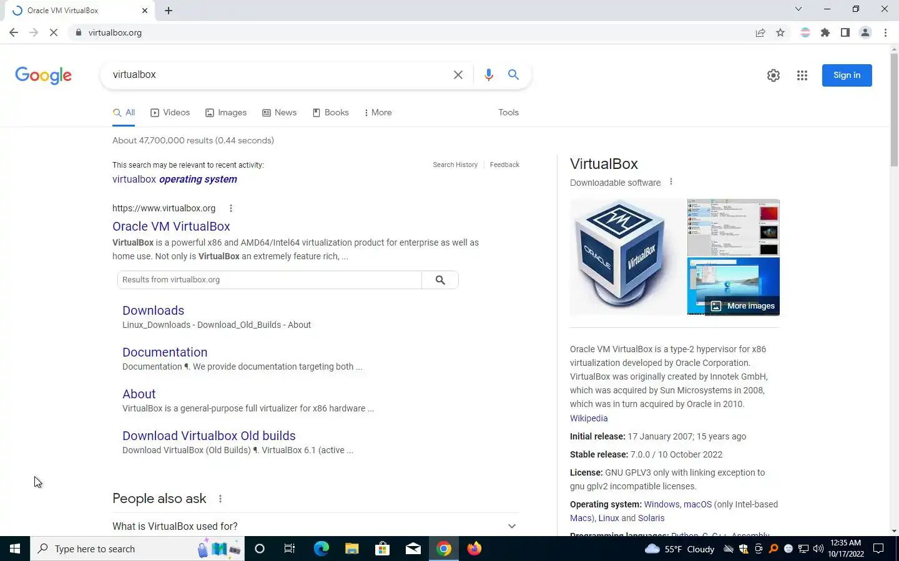Open the taskbar clock showing 12:35 AM
This screenshot has width=899, height=561.
[x=846, y=549]
